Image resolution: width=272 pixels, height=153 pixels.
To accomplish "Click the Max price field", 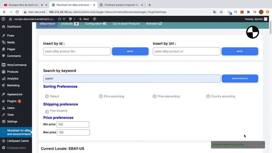I will [74, 132].
